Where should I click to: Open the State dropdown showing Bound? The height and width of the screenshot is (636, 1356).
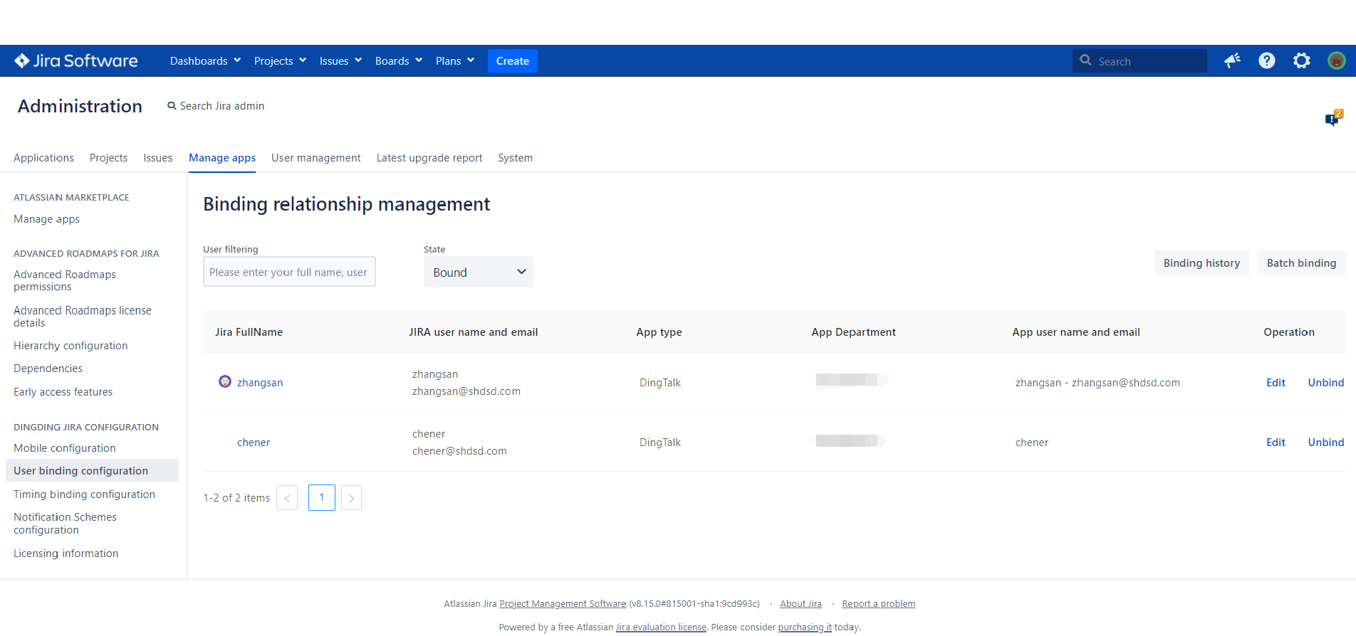point(479,272)
